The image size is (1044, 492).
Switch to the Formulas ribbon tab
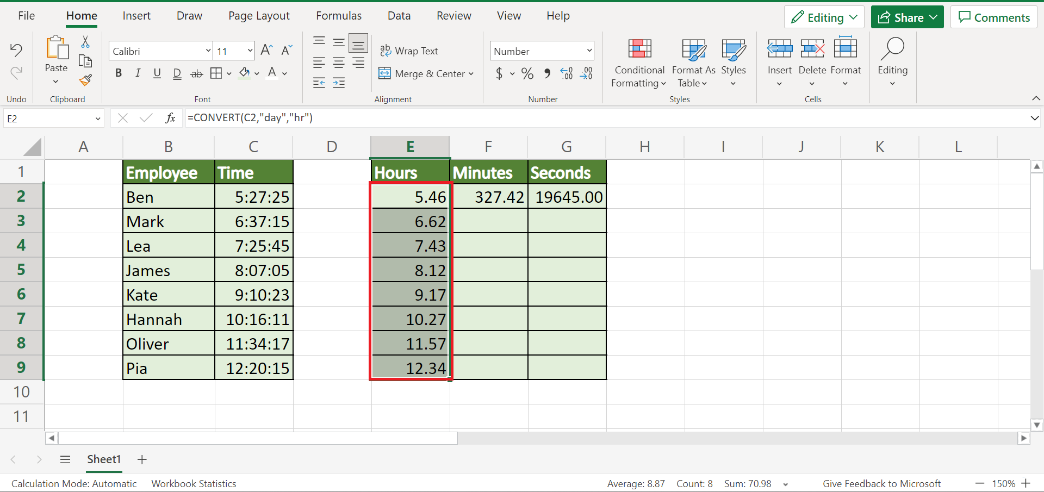click(338, 15)
